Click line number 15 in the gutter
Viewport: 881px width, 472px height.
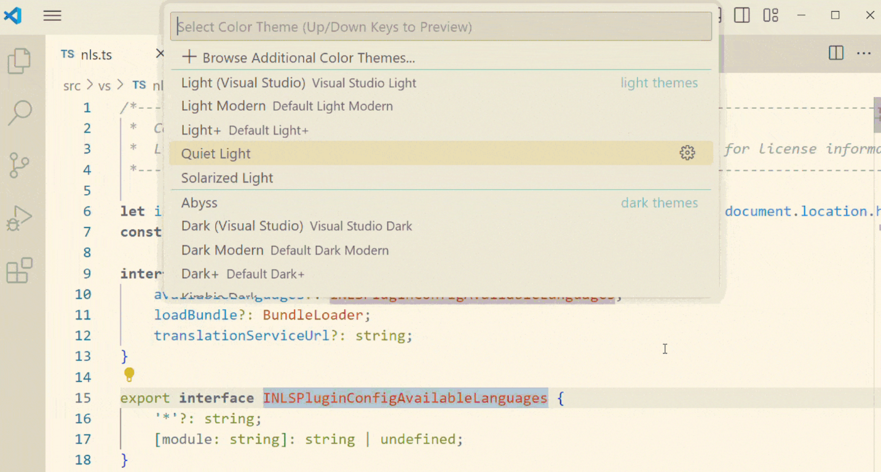(x=83, y=398)
